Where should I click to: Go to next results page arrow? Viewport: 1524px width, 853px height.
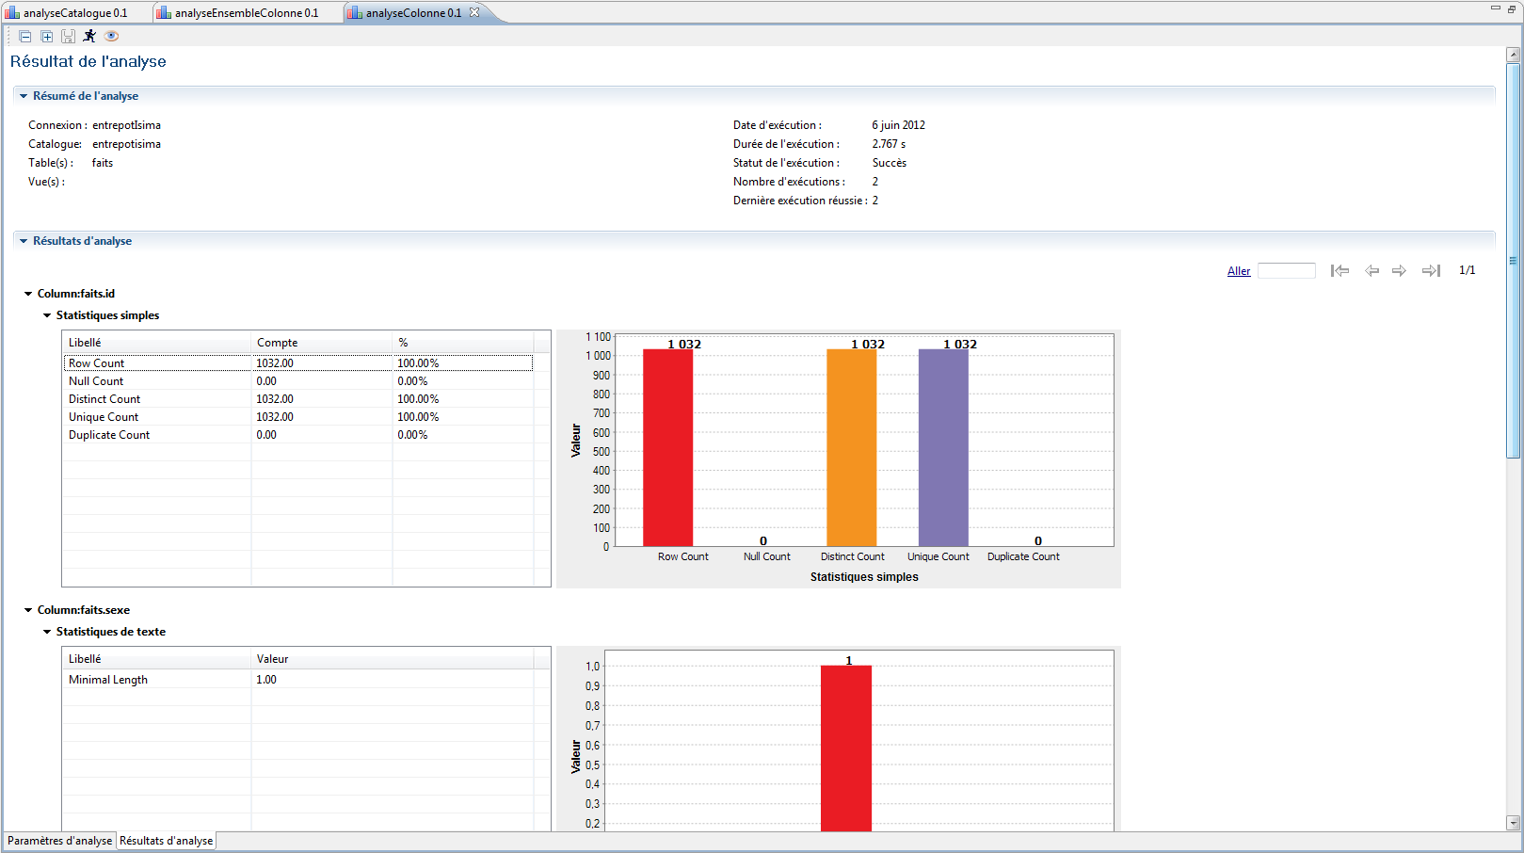tap(1399, 271)
